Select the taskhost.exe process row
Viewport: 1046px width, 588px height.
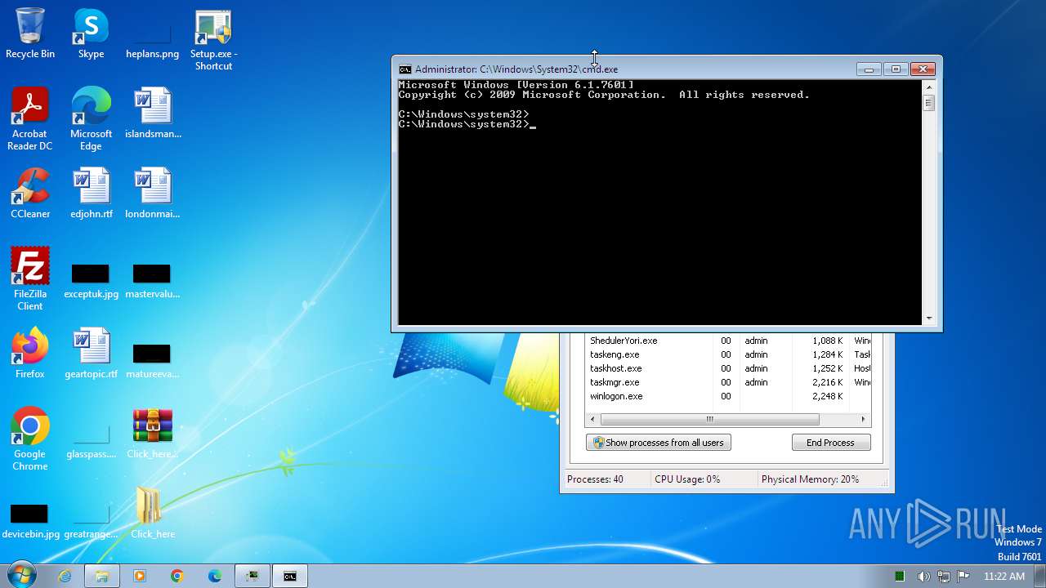(728, 368)
